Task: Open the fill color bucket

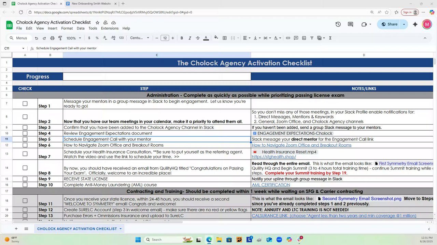Action: (216, 38)
